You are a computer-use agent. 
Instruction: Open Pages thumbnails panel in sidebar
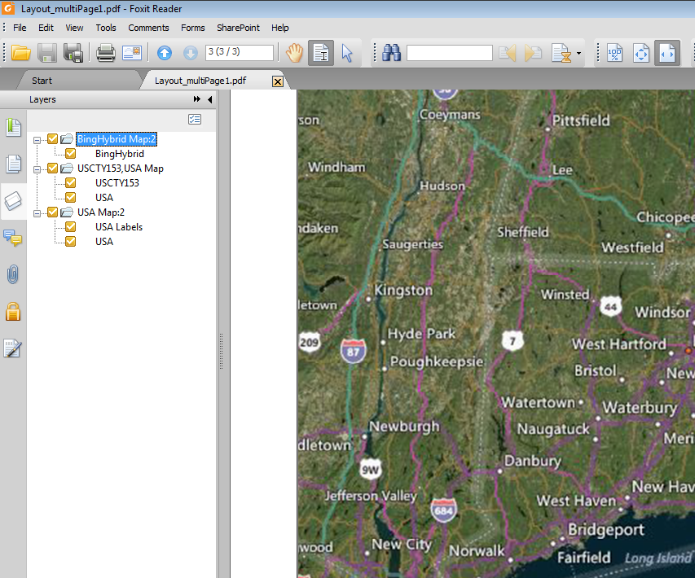tap(13, 164)
